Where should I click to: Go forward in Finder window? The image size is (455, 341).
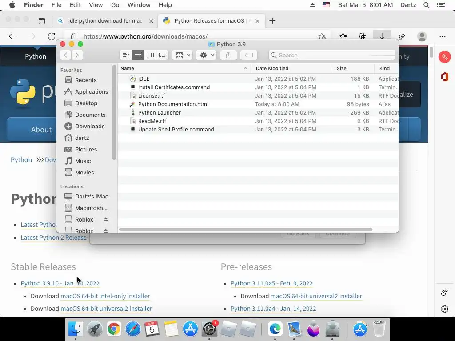pos(77,55)
